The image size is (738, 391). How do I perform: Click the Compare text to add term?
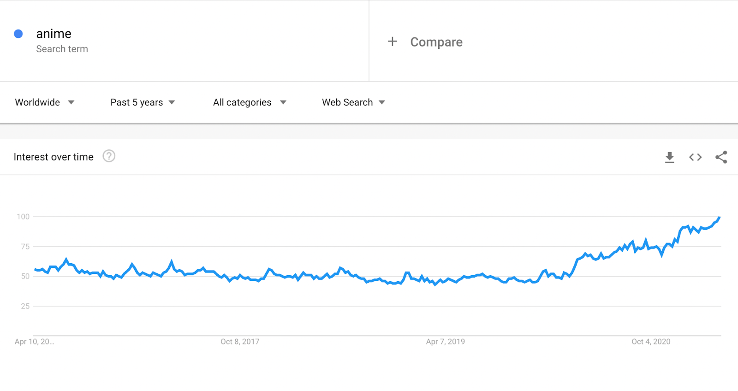pyautogui.click(x=436, y=42)
